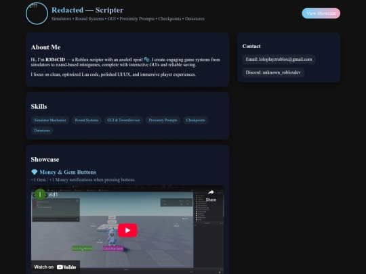The image size is (366, 274).
Task: Click the Money & Gem Buttons heading
Action: (68, 173)
